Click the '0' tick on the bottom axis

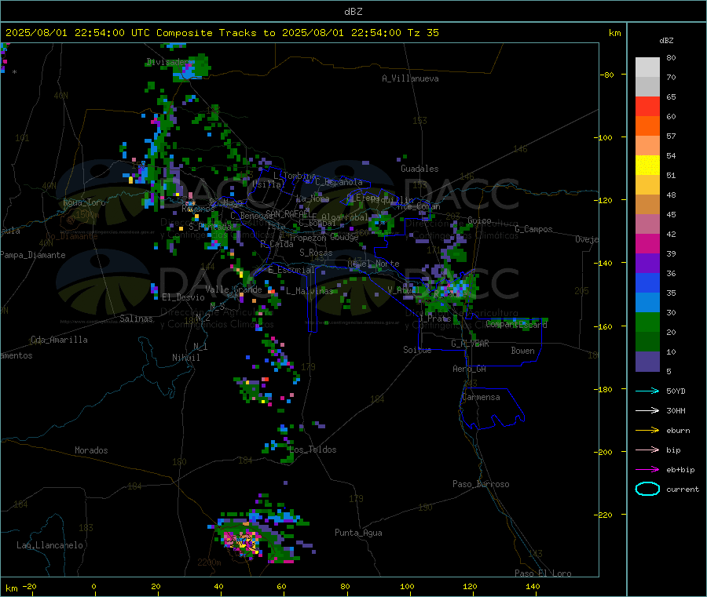tap(93, 586)
